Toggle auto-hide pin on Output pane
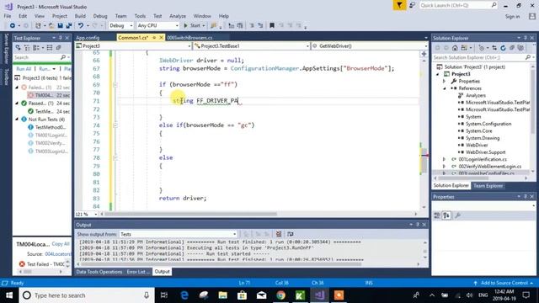The width and height of the screenshot is (539, 303). point(418,225)
